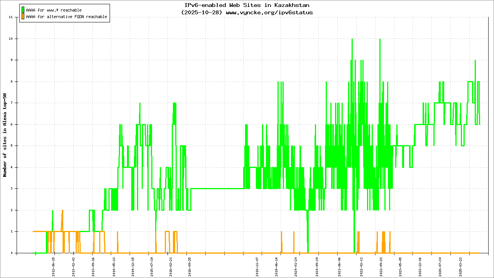
Task: Click the 2021-06-06 date label on x-axis
Action: point(339,265)
